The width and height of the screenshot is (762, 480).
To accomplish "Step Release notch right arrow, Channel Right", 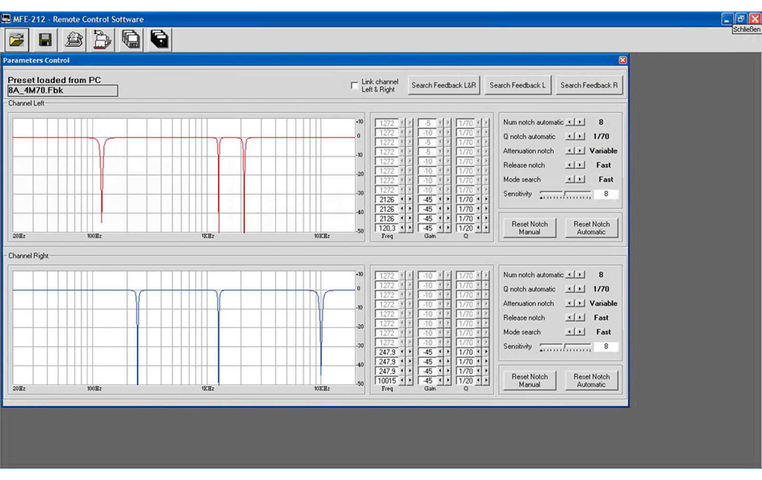I will point(580,317).
